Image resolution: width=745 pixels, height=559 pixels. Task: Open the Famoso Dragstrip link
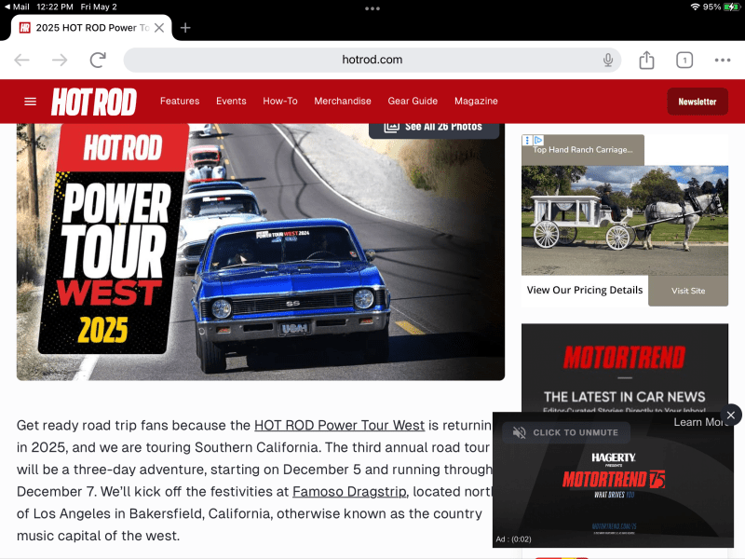(x=349, y=491)
